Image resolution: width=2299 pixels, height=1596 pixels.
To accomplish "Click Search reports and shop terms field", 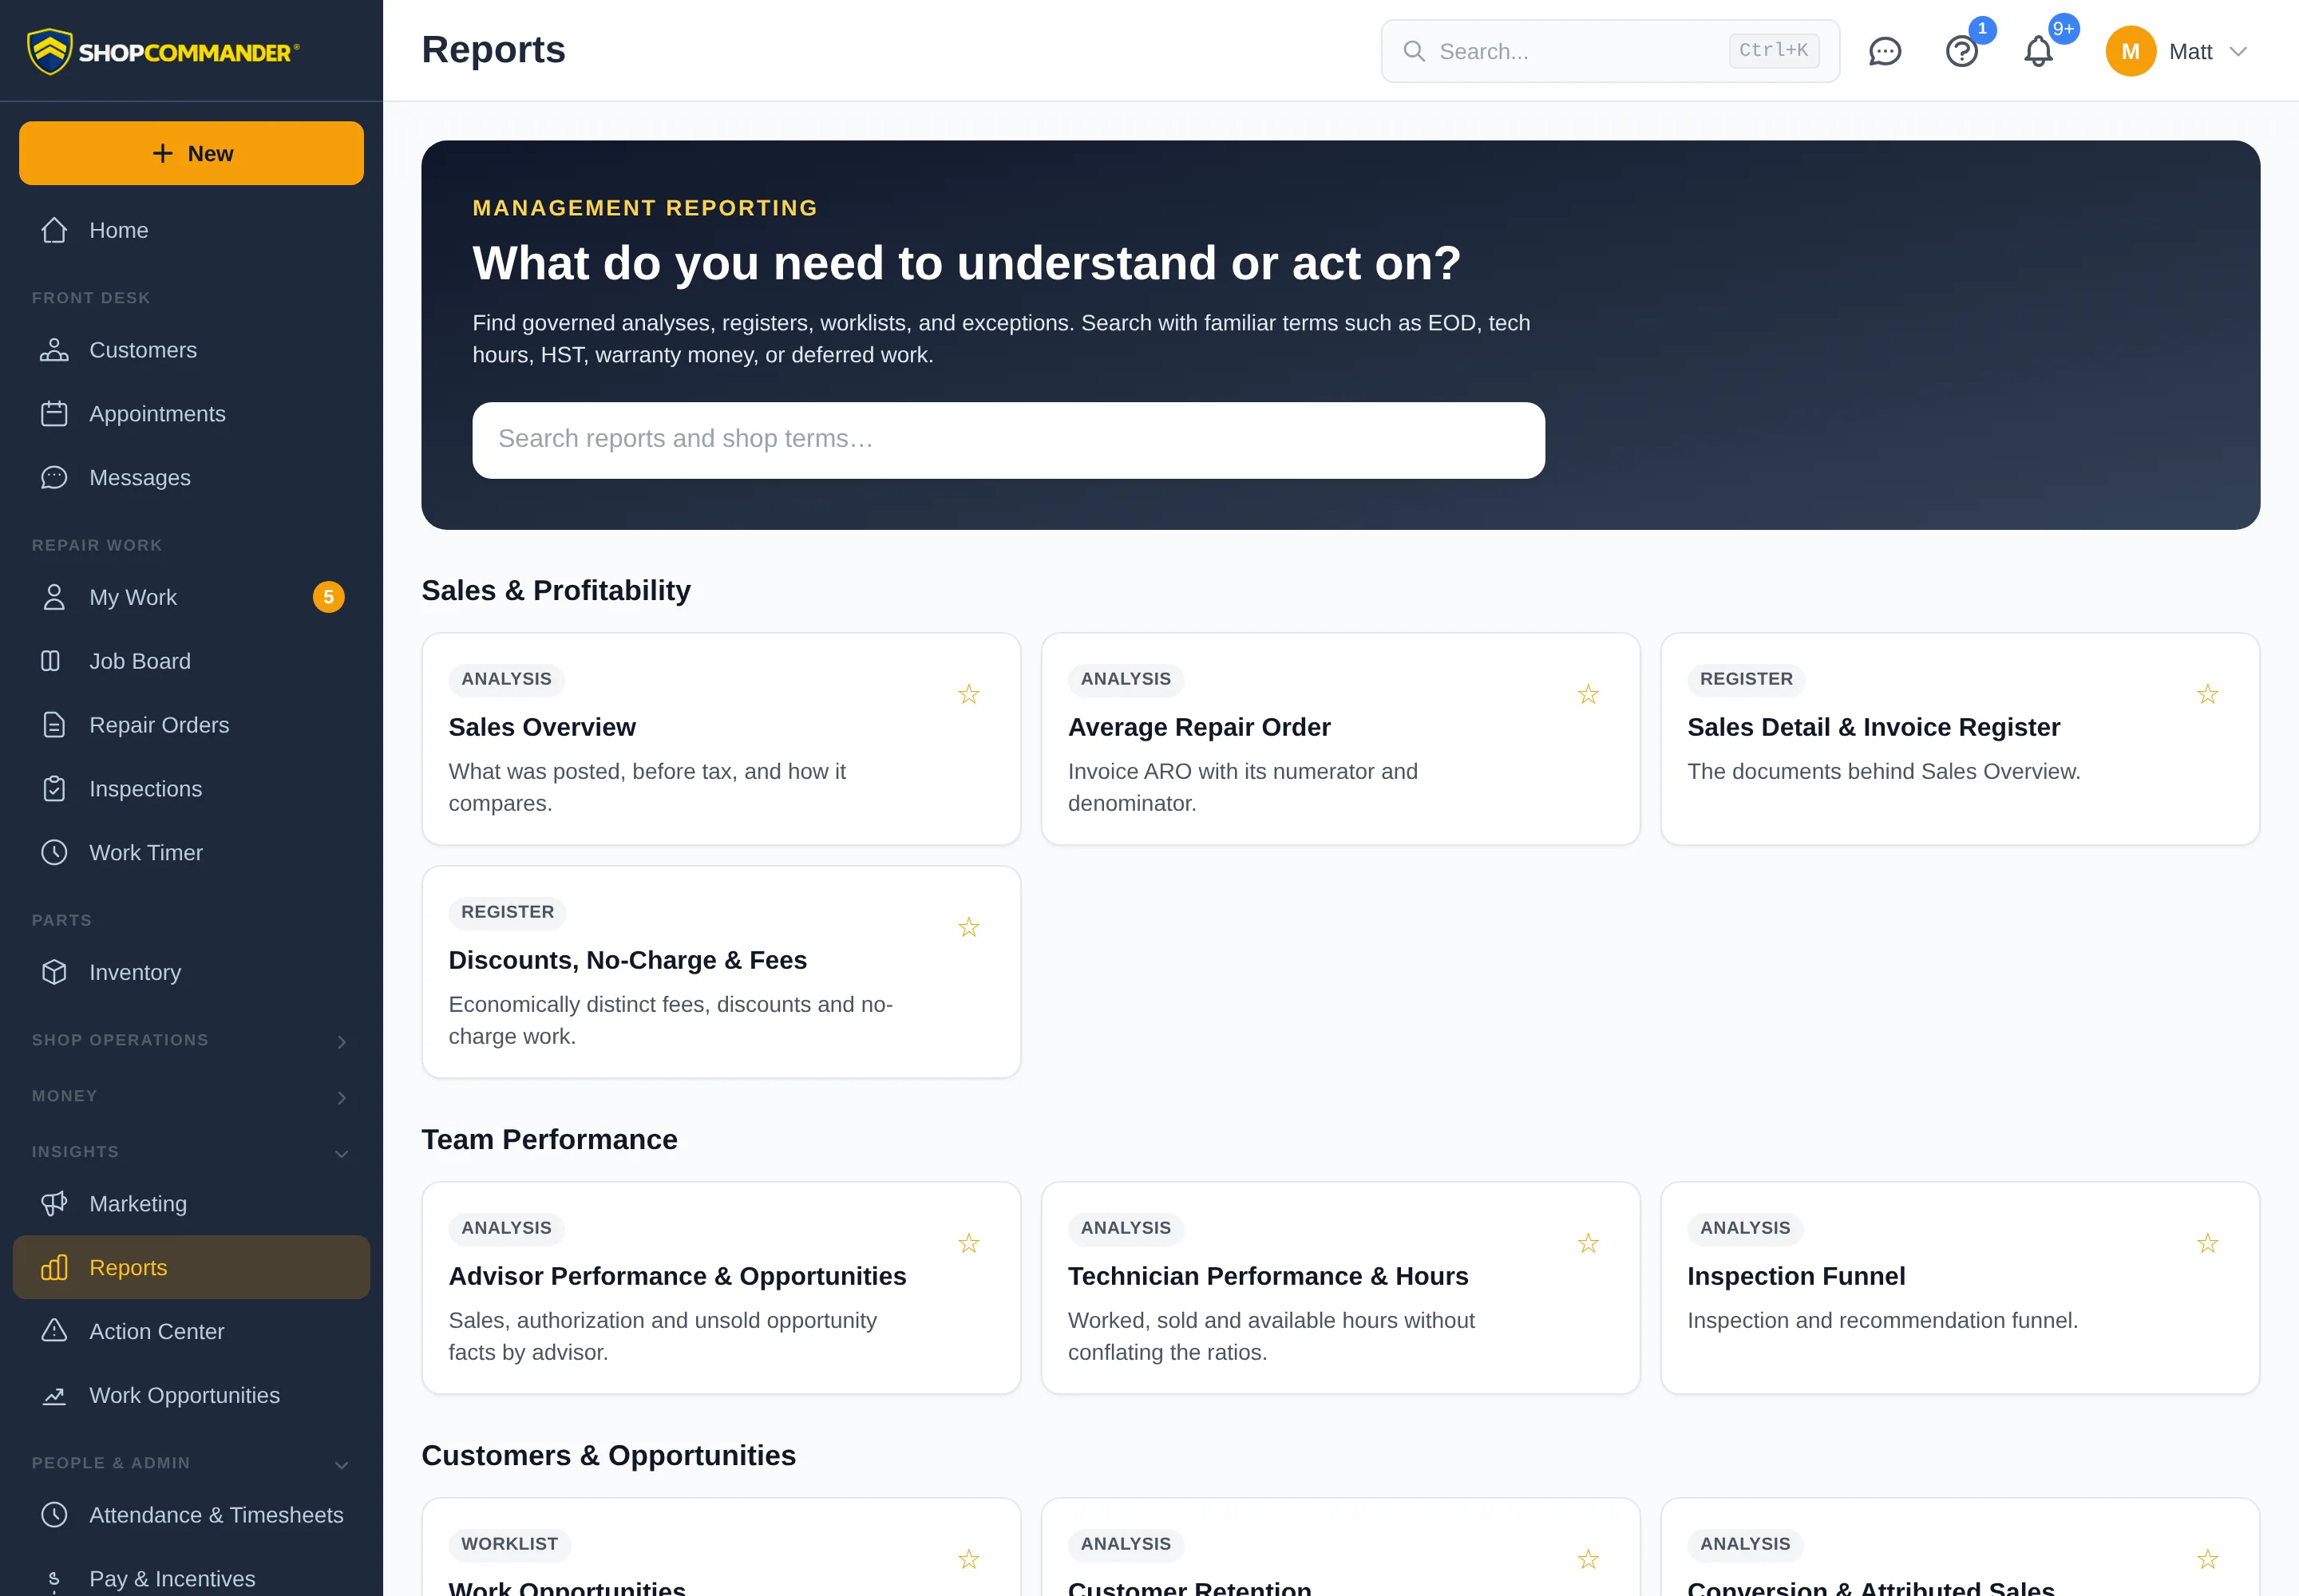I will (1008, 440).
